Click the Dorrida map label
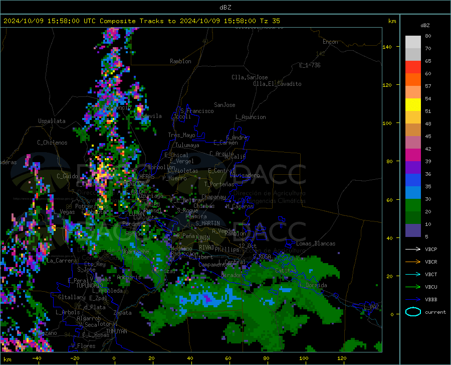 coord(316,285)
